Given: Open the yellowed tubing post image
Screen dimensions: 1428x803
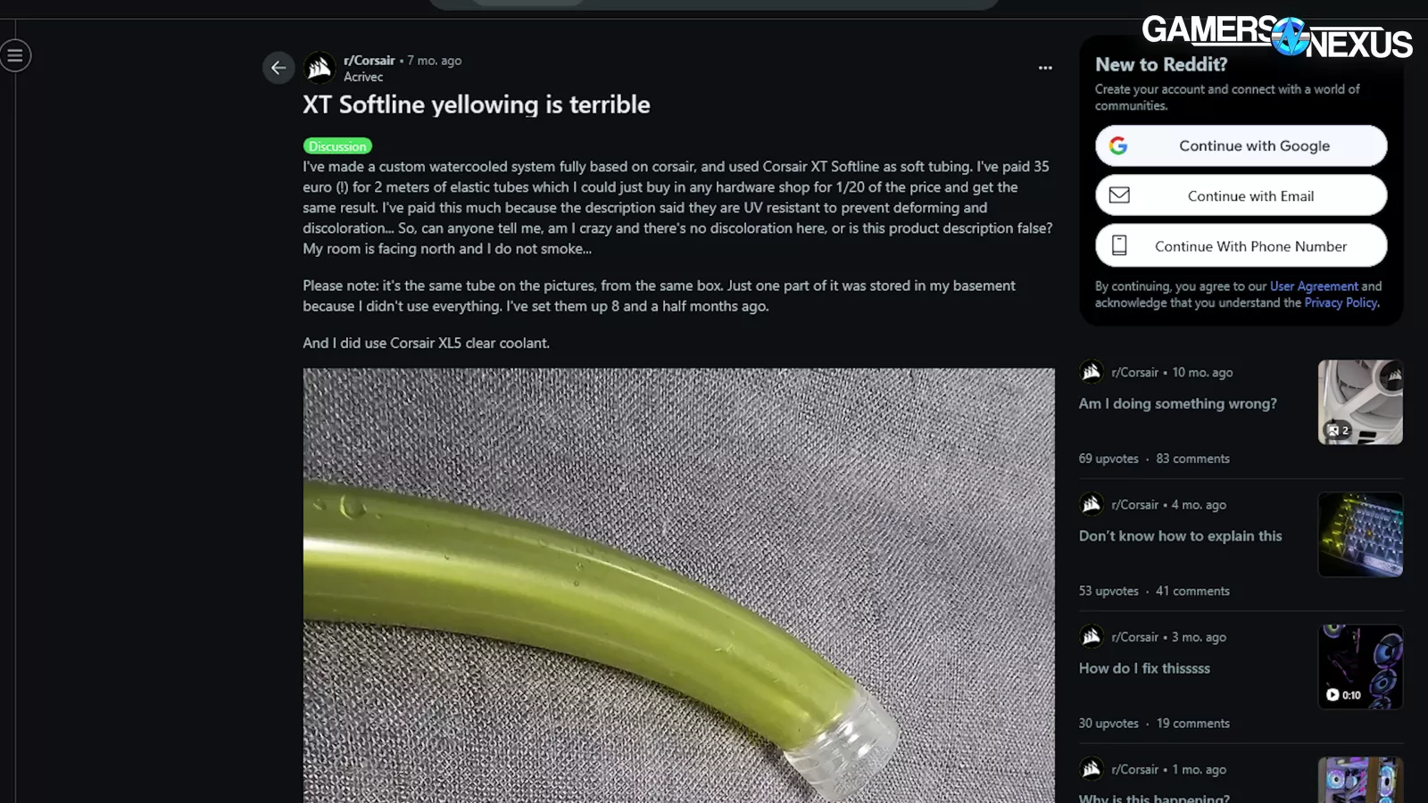Looking at the screenshot, I should [678, 585].
